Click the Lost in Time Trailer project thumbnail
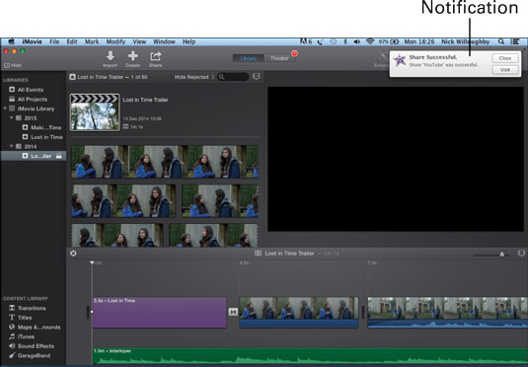The width and height of the screenshot is (528, 367). pyautogui.click(x=95, y=112)
